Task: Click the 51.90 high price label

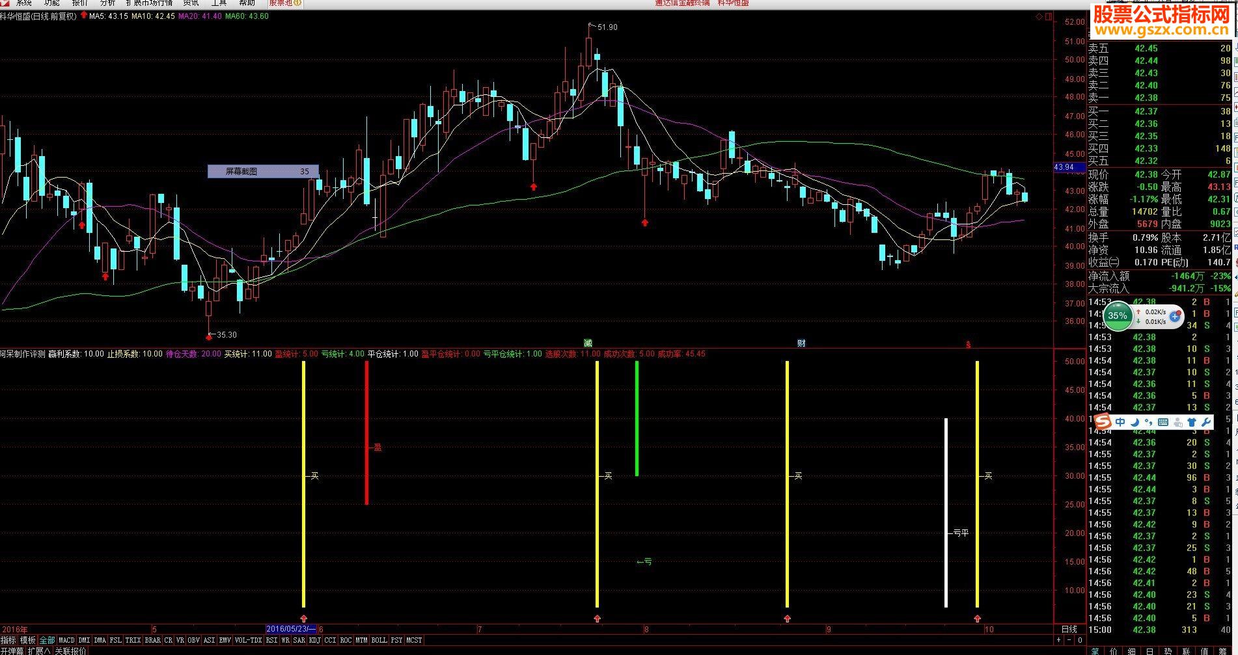Action: (x=607, y=27)
